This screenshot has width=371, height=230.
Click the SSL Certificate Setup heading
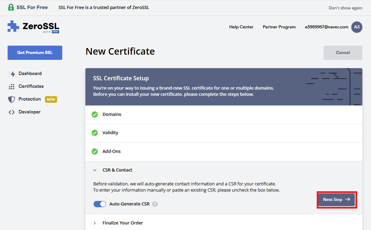(121, 78)
